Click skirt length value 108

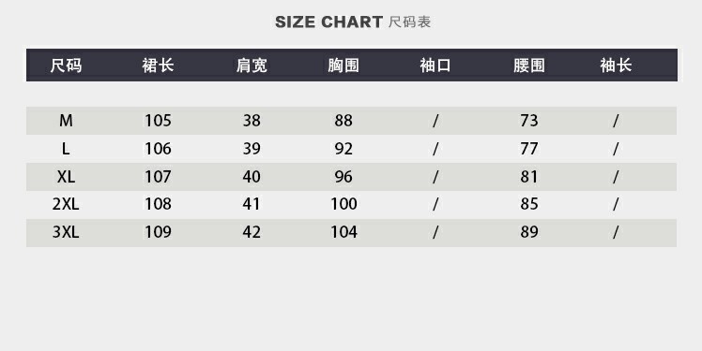158,204
